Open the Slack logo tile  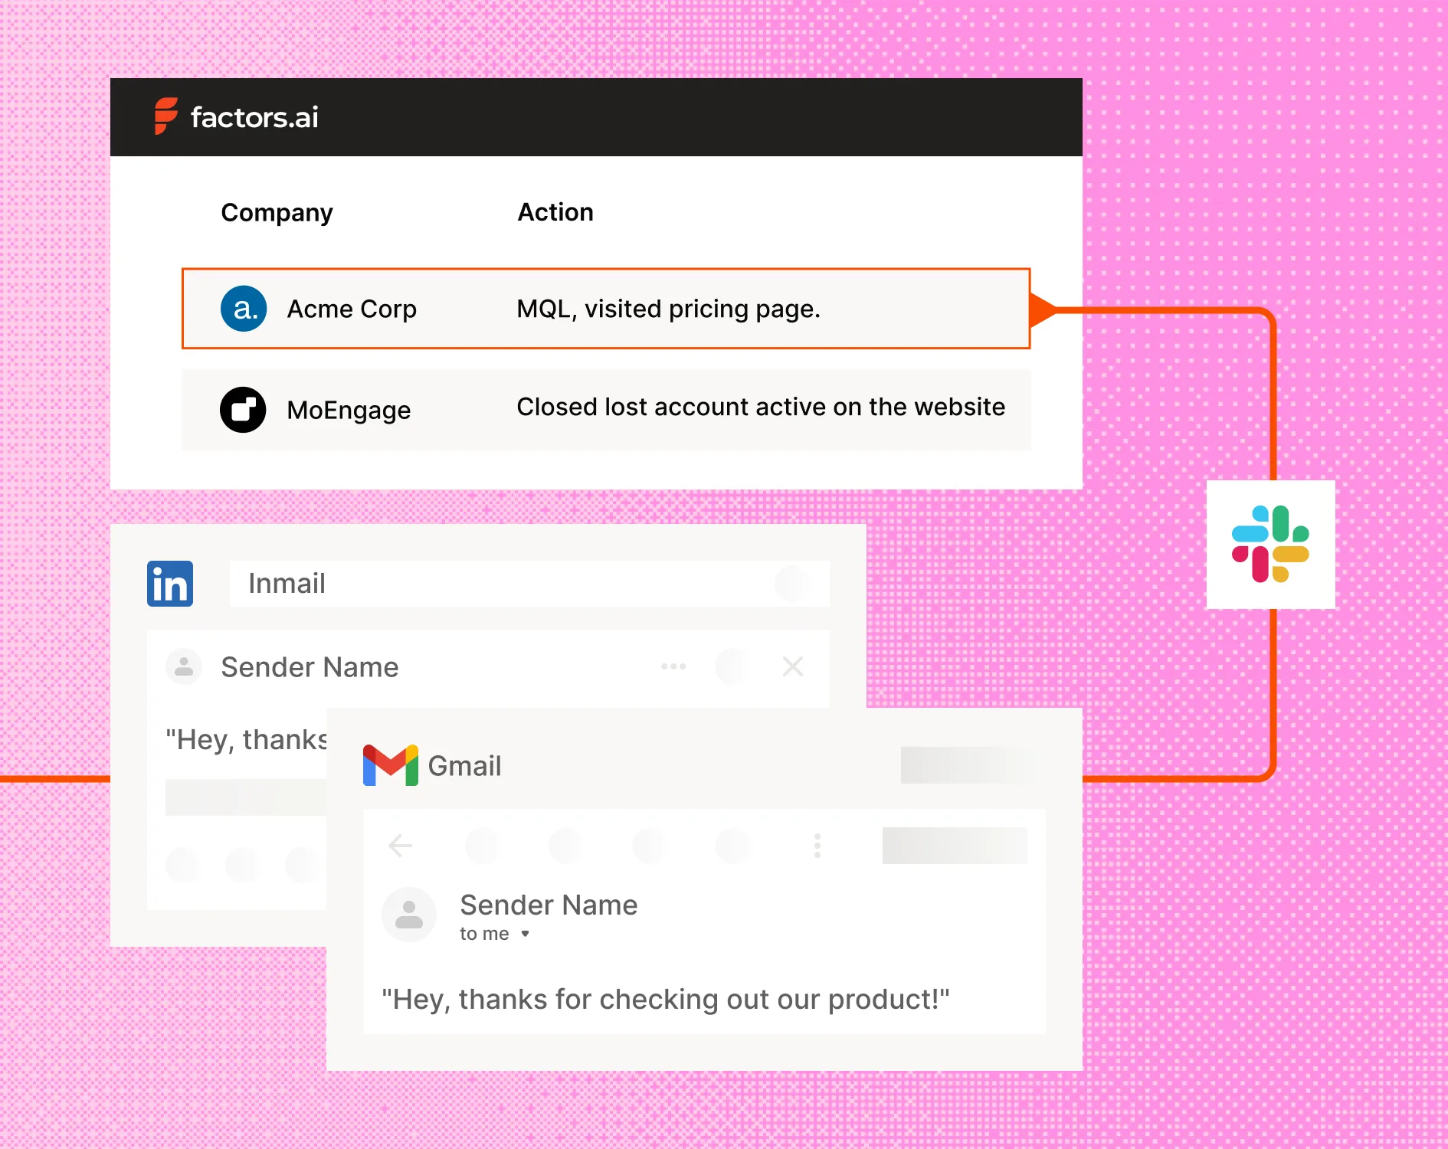tap(1270, 545)
